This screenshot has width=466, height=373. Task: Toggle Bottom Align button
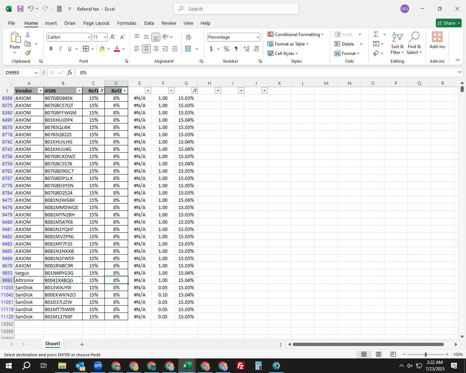point(156,37)
